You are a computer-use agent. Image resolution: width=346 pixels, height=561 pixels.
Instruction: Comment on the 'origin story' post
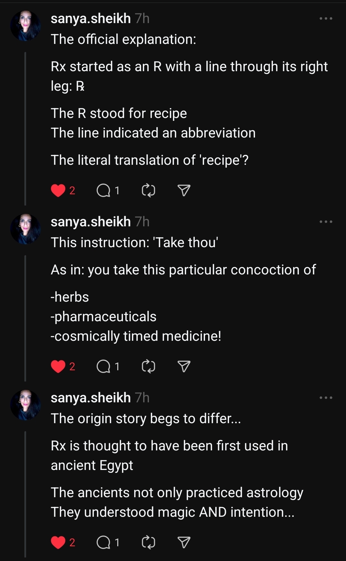coord(103,542)
